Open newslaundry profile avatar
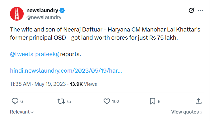 [17, 14]
